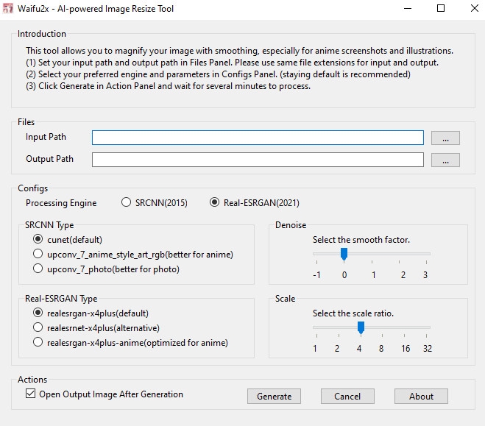This screenshot has width=485, height=426.
Task: Select Real-ESRGAN(2021) processing engine
Action: point(215,203)
